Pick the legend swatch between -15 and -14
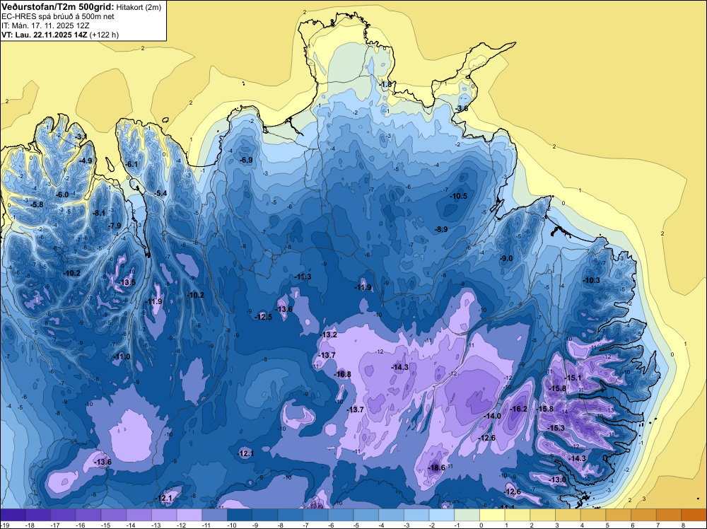Screen dimensions: 707x529 click(114, 515)
